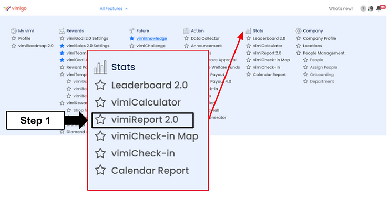Select the Action category heading
Screen dimensions: 389x199
point(197,31)
